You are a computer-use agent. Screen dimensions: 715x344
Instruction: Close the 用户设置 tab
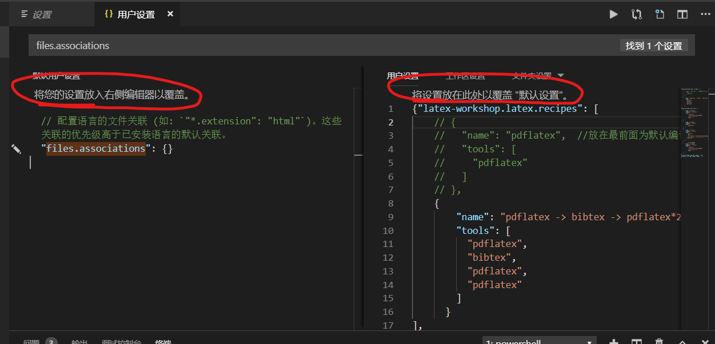pyautogui.click(x=170, y=14)
